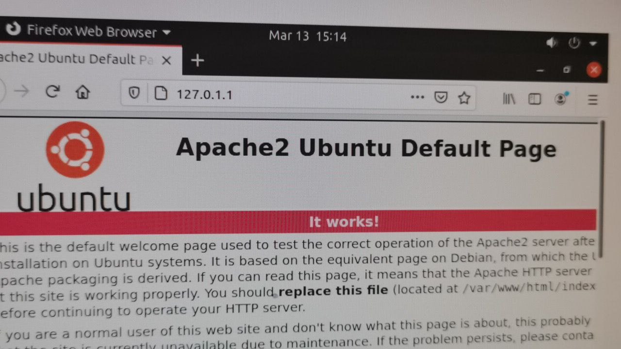Open the Library bookmarks and history icon
The width and height of the screenshot is (621, 349).
point(509,99)
